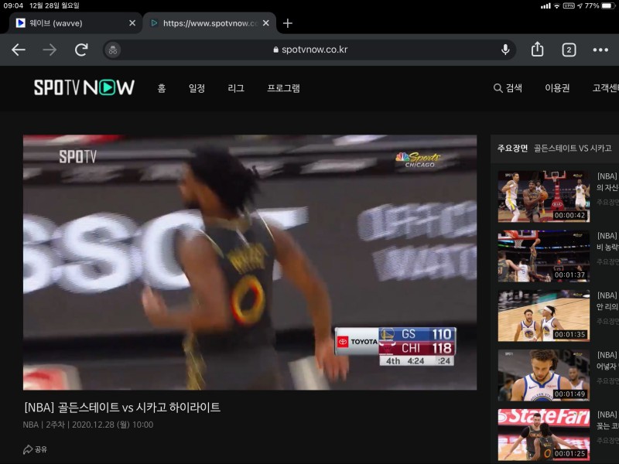
Task: Play the highlight thumbnail with 00:01:49 duration
Action: click(543, 375)
